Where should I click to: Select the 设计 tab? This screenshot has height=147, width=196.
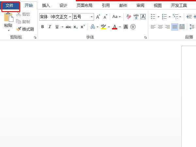click(63, 5)
